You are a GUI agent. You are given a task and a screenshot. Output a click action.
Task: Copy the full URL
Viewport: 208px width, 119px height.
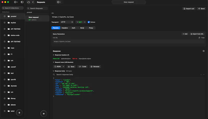click(x=201, y=38)
